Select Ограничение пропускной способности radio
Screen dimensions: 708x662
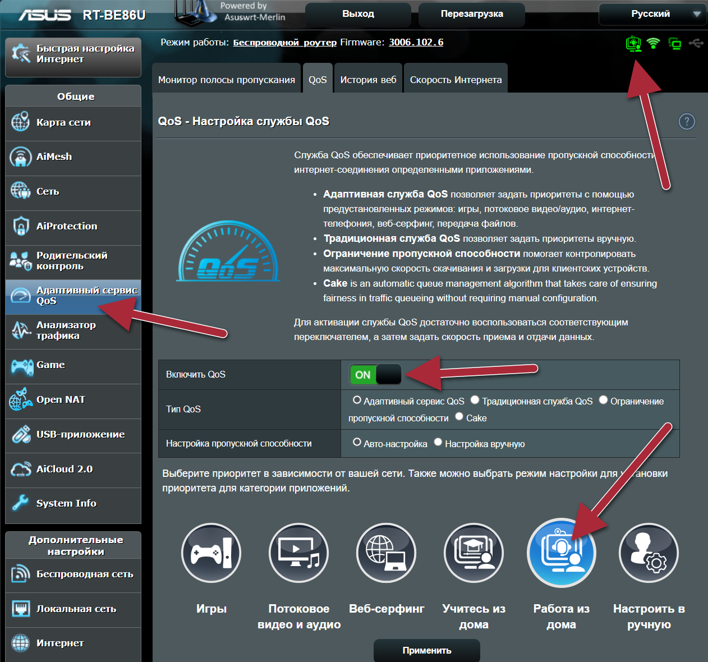tap(604, 400)
